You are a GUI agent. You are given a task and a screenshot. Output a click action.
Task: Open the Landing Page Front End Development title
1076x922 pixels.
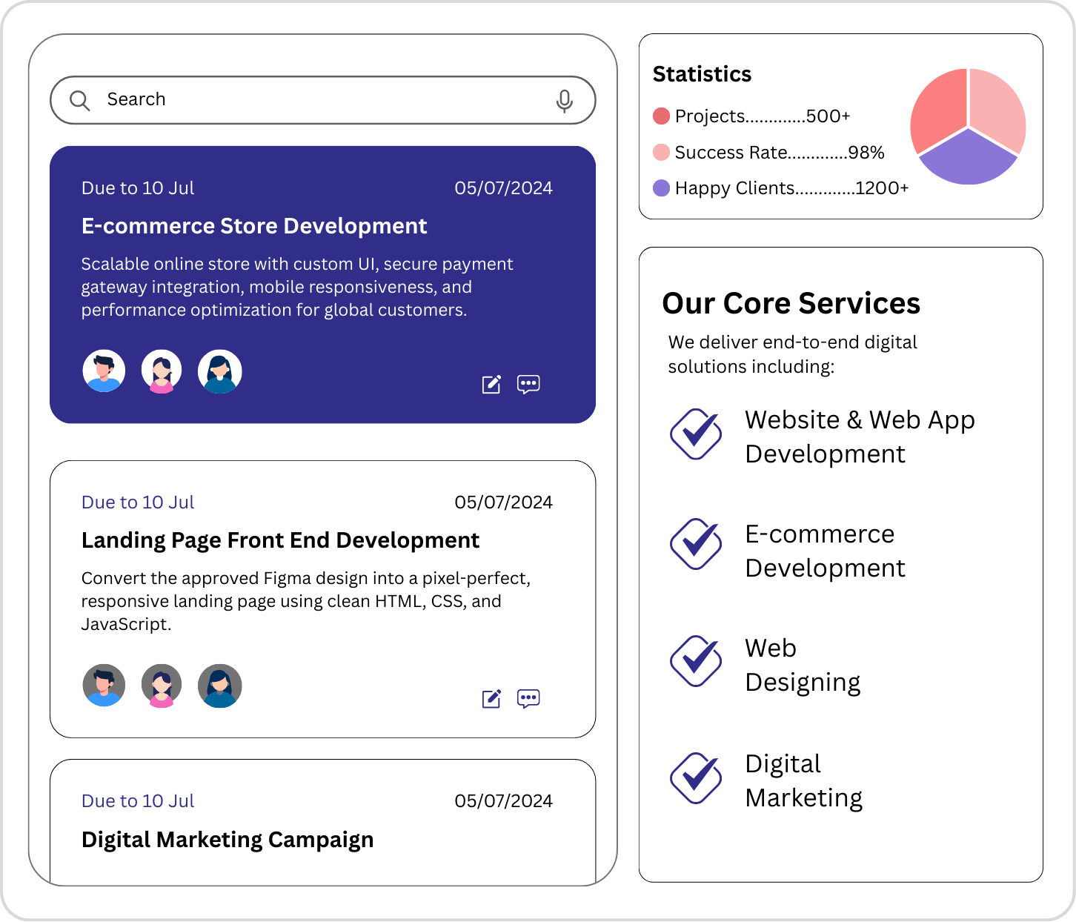(280, 540)
